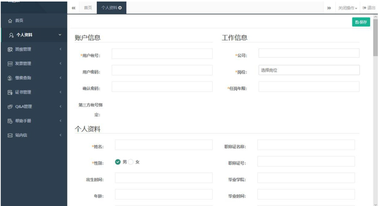Open the 选择岗位 position dropdown
This screenshot has height=206, width=379.
pos(309,70)
